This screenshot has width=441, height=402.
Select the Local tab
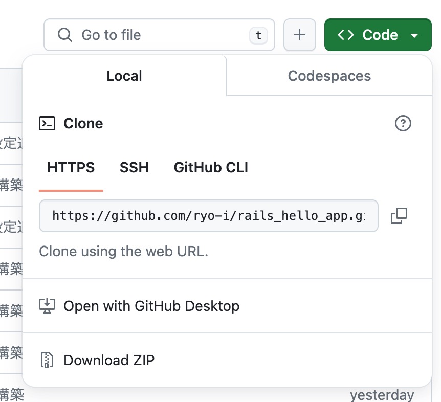pos(124,76)
